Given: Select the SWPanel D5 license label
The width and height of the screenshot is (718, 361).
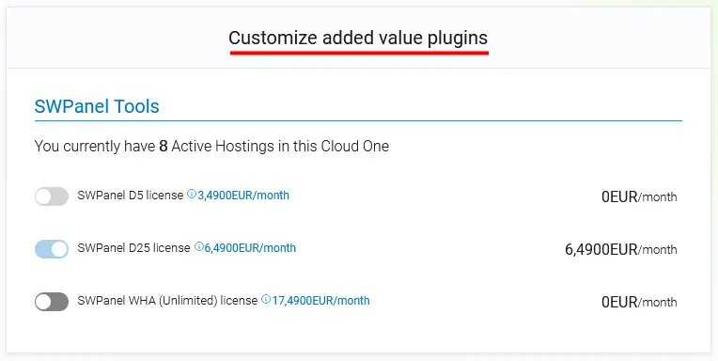Looking at the screenshot, I should coord(131,196).
